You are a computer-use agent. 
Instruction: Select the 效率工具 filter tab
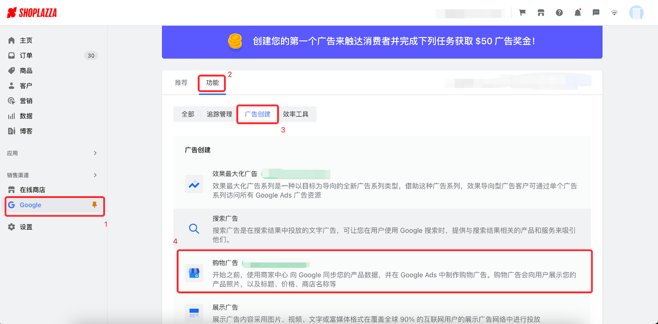[x=297, y=114]
